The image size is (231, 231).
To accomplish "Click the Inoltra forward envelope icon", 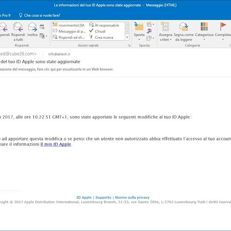I will click(x=32, y=27).
